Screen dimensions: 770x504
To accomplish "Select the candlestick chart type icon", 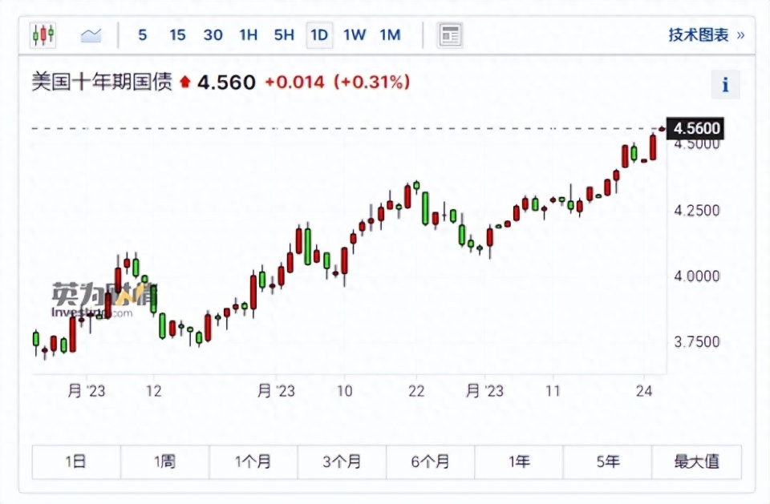I will tap(43, 34).
